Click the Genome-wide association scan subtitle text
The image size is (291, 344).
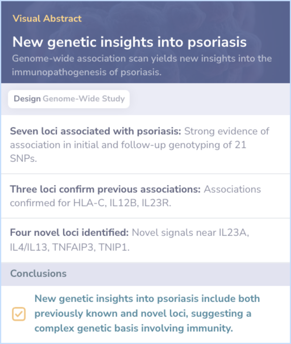tap(142, 59)
